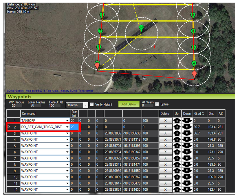Move row 6 waypoint up arrow

[x=177, y=152]
